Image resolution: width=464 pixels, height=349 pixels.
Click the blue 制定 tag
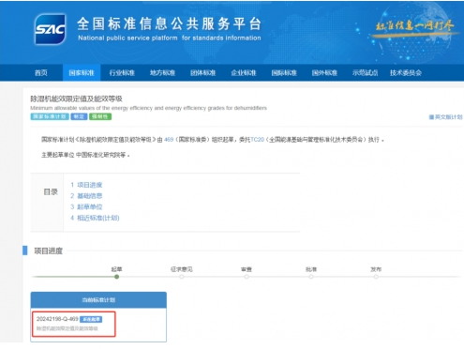click(x=79, y=116)
